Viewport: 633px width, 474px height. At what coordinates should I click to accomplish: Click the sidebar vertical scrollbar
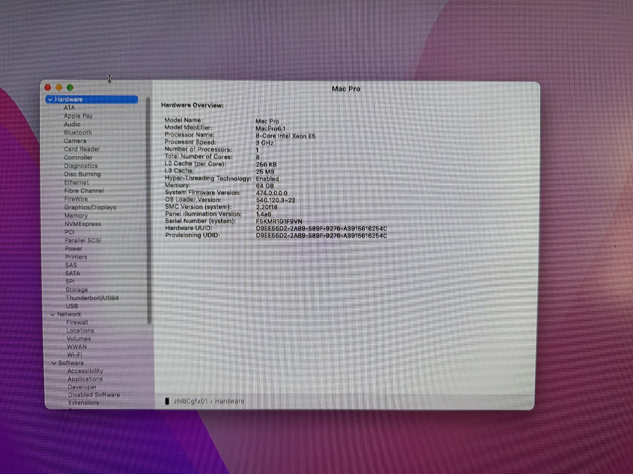coord(149,210)
